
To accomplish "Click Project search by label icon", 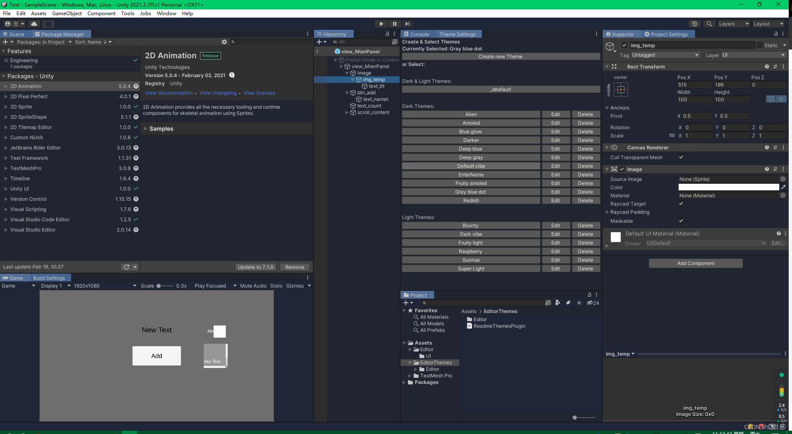I will (x=568, y=303).
